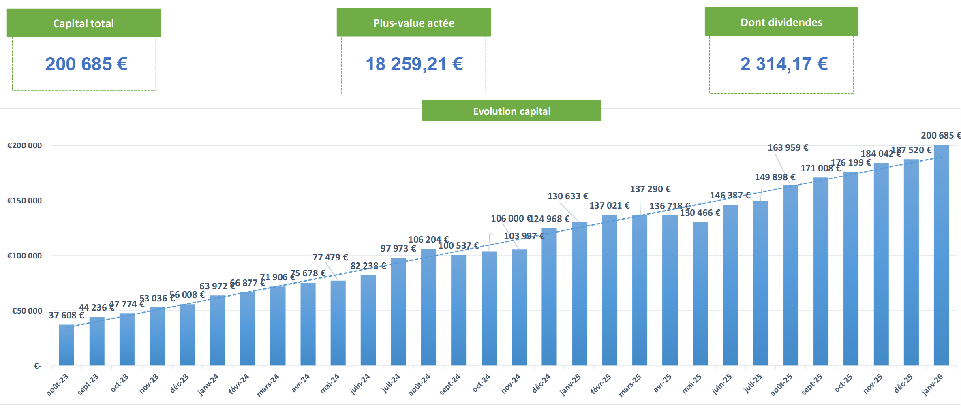Select the Plus-value actée header box
Screen dimensions: 961x416
click(x=414, y=23)
